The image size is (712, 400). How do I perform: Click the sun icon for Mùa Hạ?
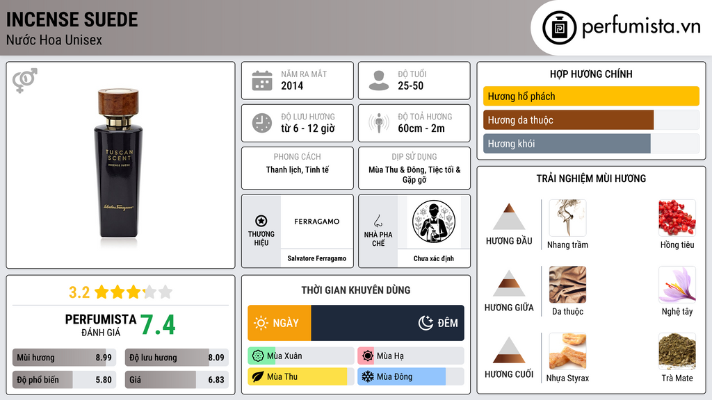pos(368,356)
